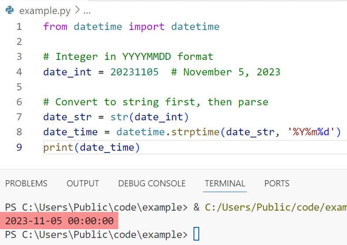Screen dimensions: 347x245
Task: Place cursor on the 20231105 integer value
Action: tap(135, 72)
